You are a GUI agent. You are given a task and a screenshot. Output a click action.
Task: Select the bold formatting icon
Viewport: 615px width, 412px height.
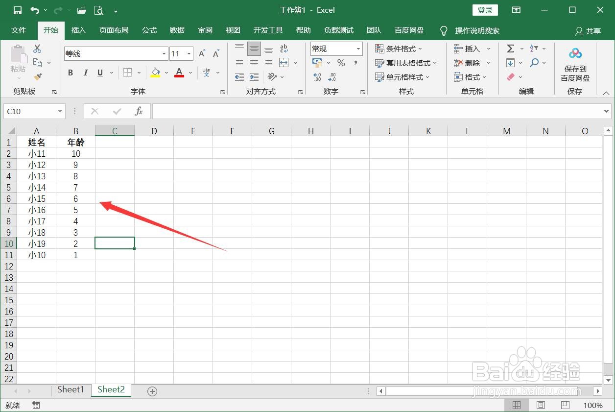[70, 73]
